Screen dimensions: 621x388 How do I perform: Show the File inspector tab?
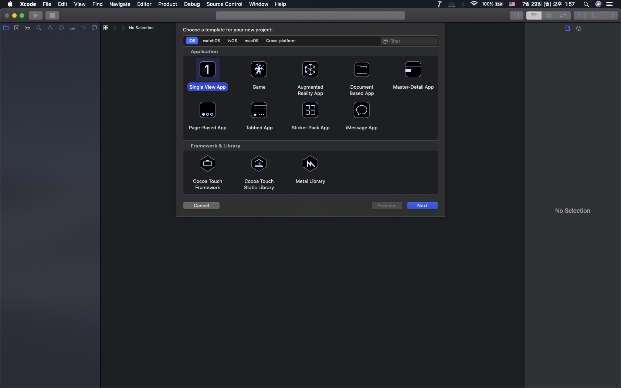click(568, 28)
